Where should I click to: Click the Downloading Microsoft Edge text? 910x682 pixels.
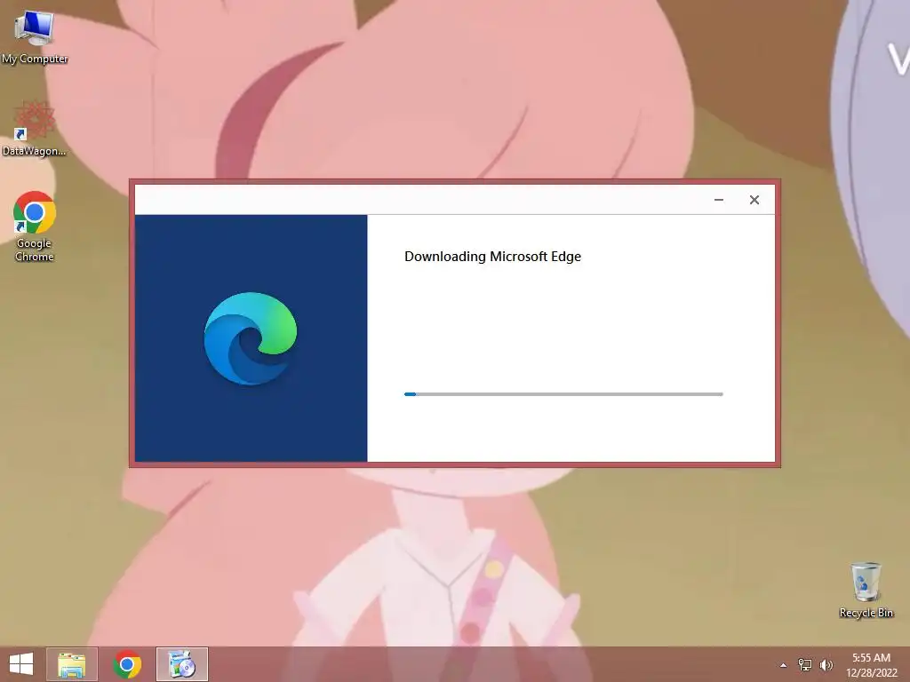(492, 257)
